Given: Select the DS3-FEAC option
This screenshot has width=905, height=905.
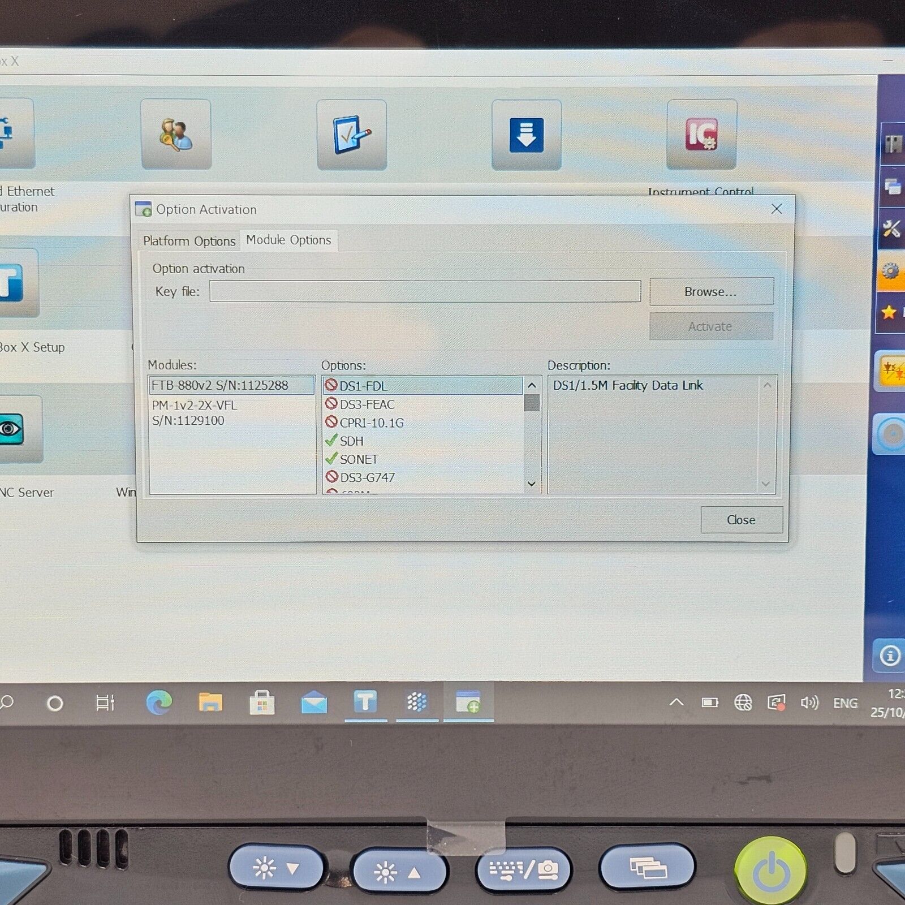Looking at the screenshot, I should 423,404.
